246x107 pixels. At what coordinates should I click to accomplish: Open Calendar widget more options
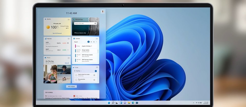coord(97,38)
